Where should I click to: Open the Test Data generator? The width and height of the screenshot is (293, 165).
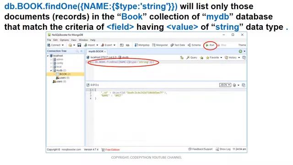point(178,45)
